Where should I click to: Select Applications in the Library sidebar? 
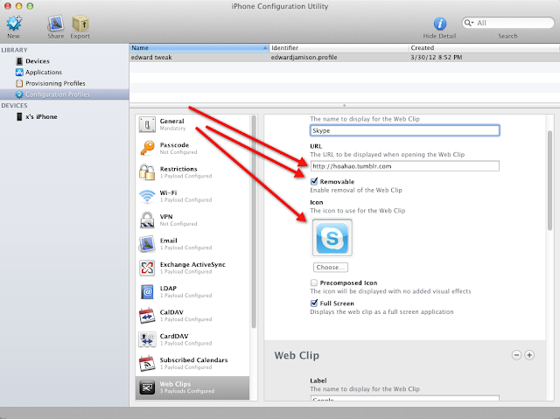click(44, 72)
